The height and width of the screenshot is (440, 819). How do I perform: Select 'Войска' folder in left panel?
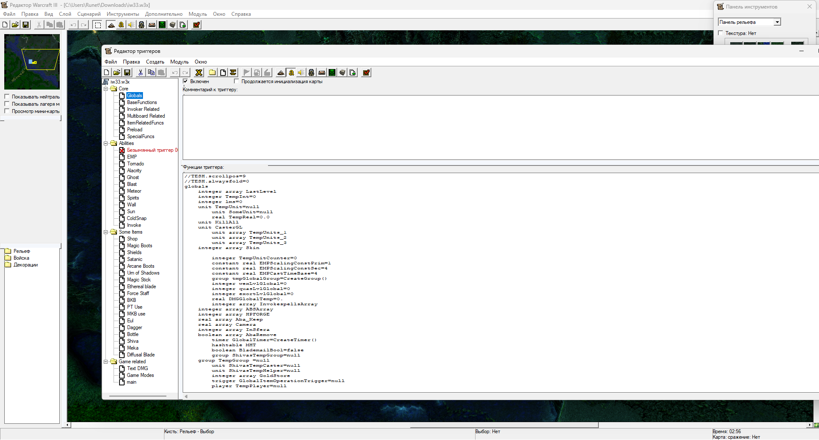point(21,258)
